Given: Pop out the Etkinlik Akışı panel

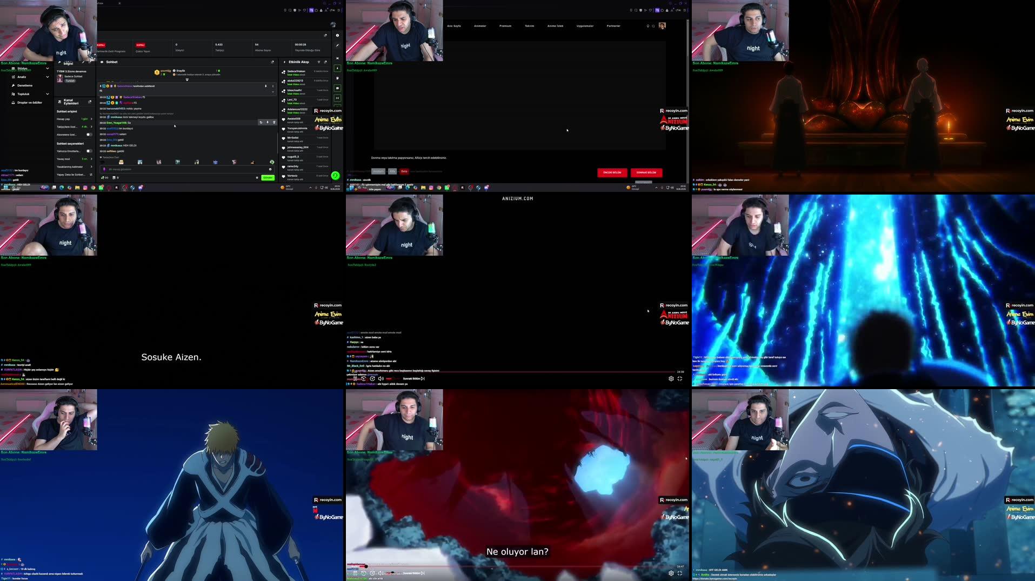Looking at the screenshot, I should coord(325,62).
